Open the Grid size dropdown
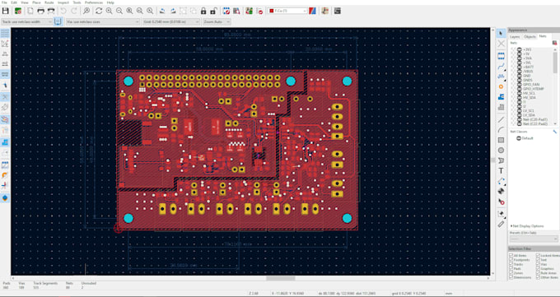The height and width of the screenshot is (297, 560). [x=171, y=21]
